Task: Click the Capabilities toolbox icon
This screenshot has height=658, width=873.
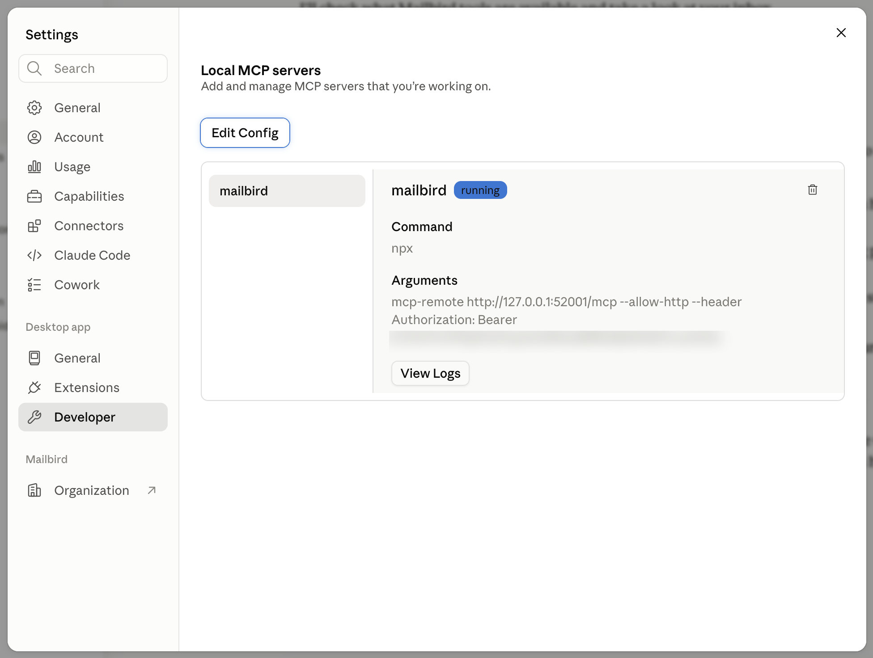Action: point(34,196)
